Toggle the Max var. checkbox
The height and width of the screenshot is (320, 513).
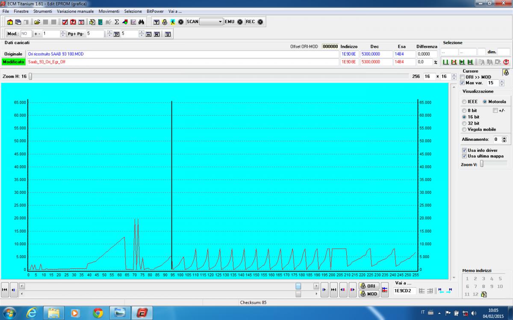point(462,83)
